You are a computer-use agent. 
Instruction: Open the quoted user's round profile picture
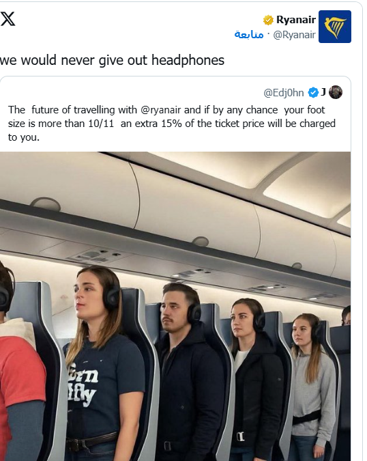pos(336,92)
